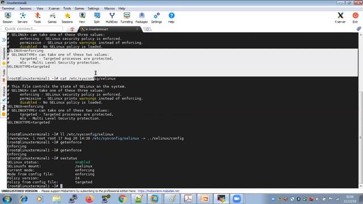Screen dimensions: 363x204
Task: Click the highlighted SELINUXTYPE=targeted line
Action: (28, 67)
